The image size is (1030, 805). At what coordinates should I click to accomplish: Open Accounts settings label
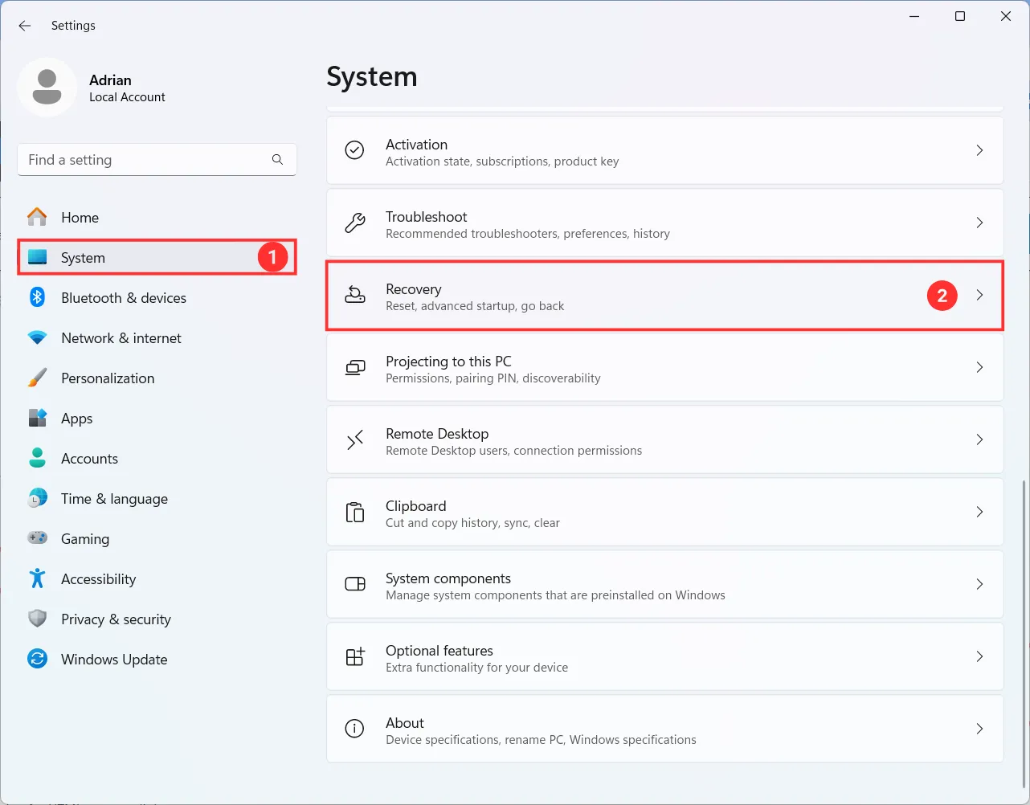pyautogui.click(x=90, y=459)
